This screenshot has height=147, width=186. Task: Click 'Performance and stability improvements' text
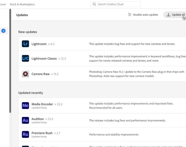(114, 134)
